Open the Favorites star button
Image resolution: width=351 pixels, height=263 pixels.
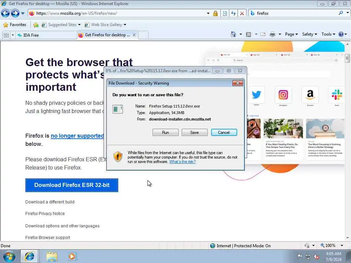(x=15, y=25)
